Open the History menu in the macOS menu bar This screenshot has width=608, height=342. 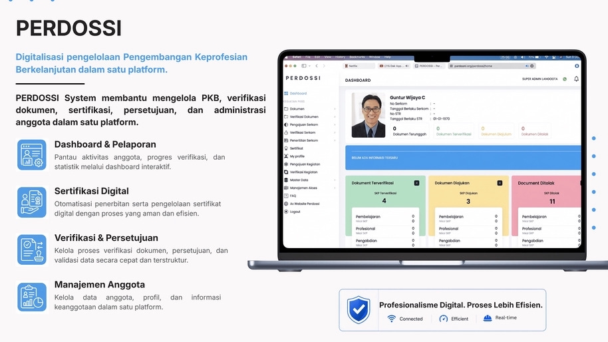(340, 57)
